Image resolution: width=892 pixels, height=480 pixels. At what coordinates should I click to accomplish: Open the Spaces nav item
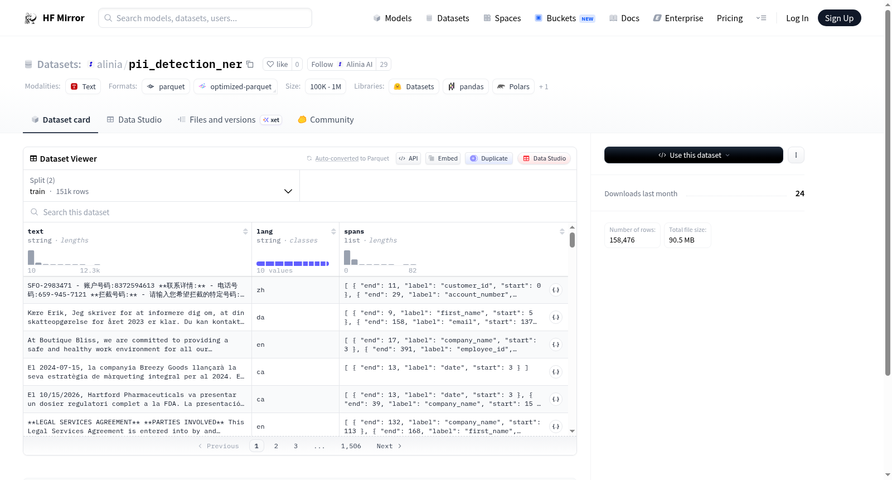coord(502,18)
